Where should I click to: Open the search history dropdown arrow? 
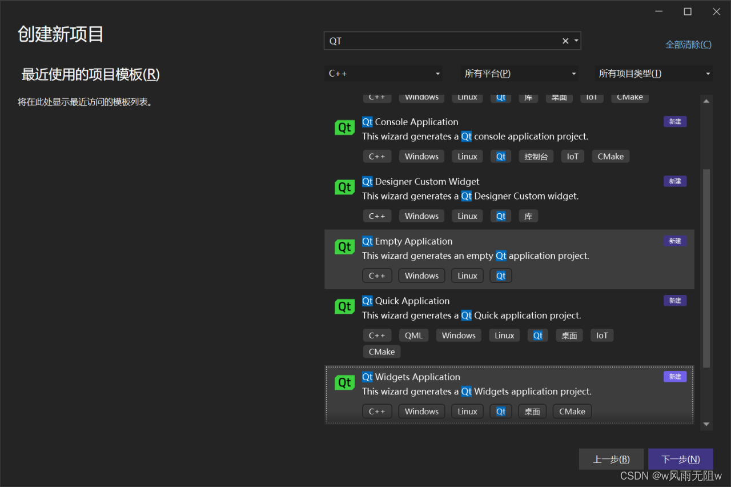point(576,41)
